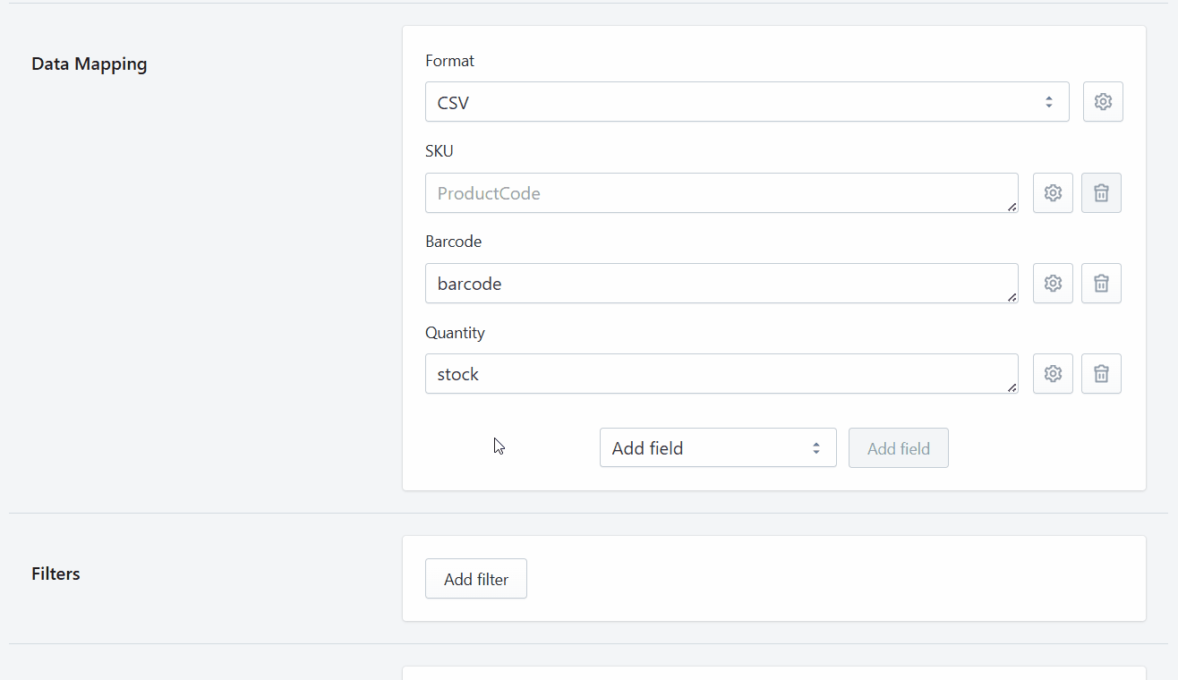Click the Add filter button
The image size is (1178, 680).
[476, 579]
